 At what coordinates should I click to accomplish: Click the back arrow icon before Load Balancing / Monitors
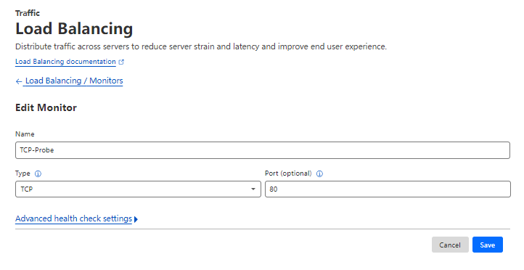(x=19, y=81)
